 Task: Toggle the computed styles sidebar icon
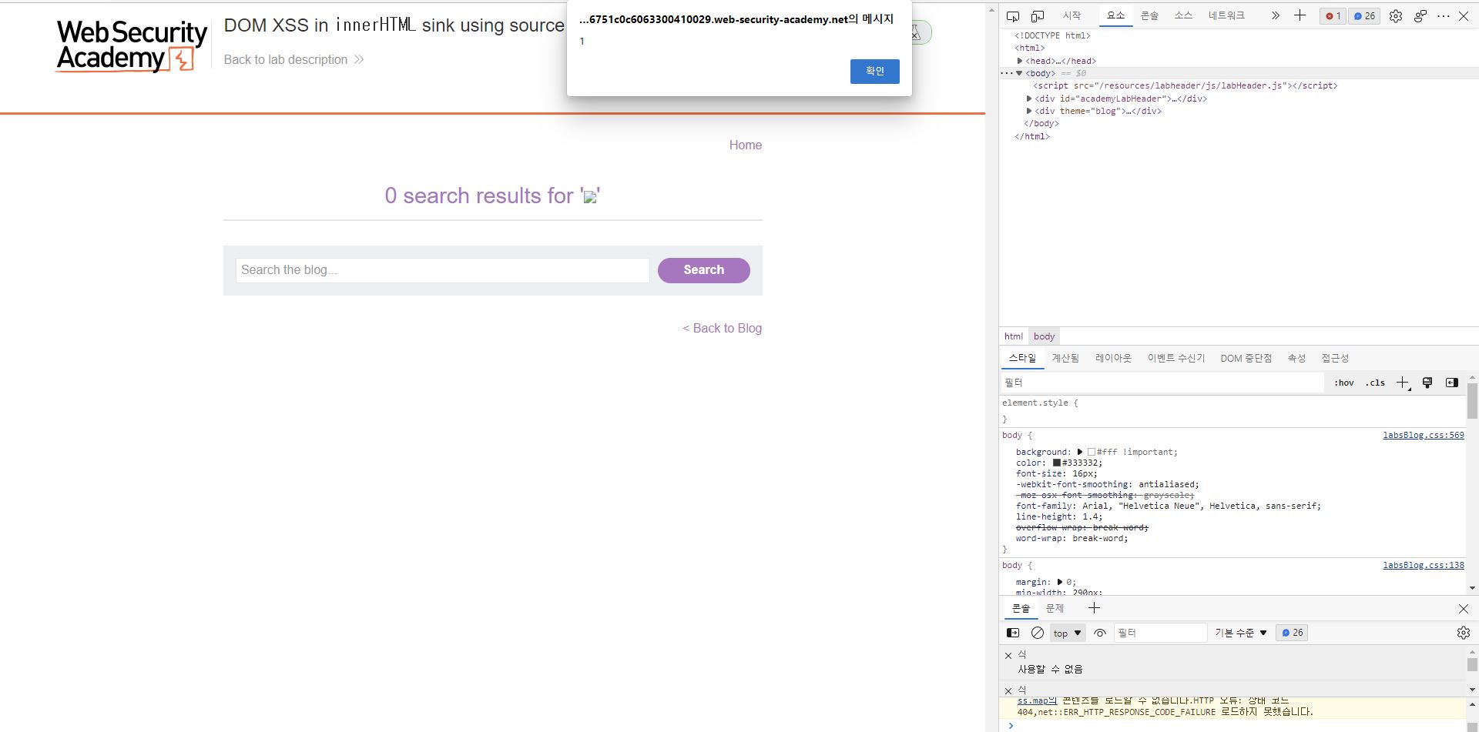coord(1452,383)
